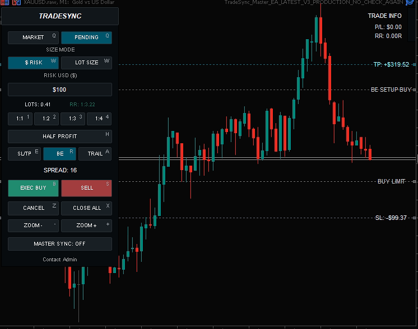Image resolution: width=418 pixels, height=329 pixels.
Task: Open the Contact Admin link
Action: (x=60, y=260)
